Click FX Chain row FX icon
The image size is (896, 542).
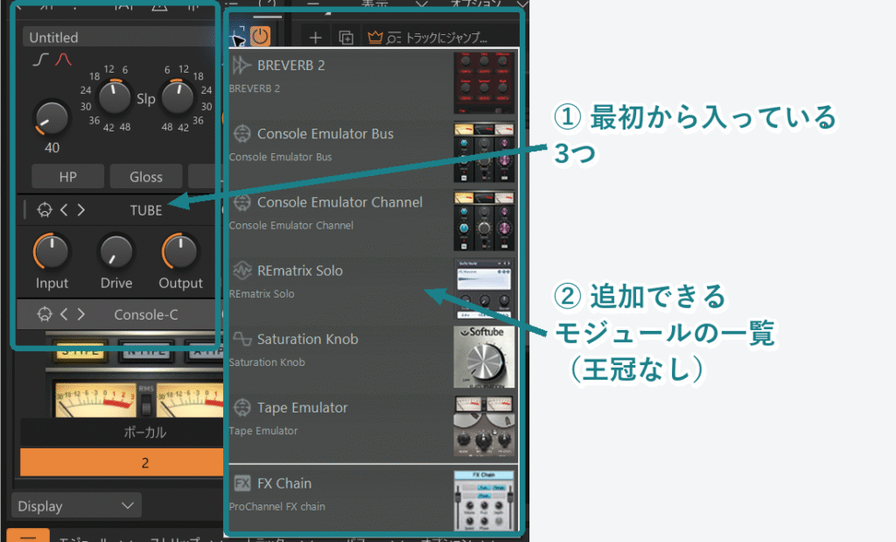[x=242, y=483]
